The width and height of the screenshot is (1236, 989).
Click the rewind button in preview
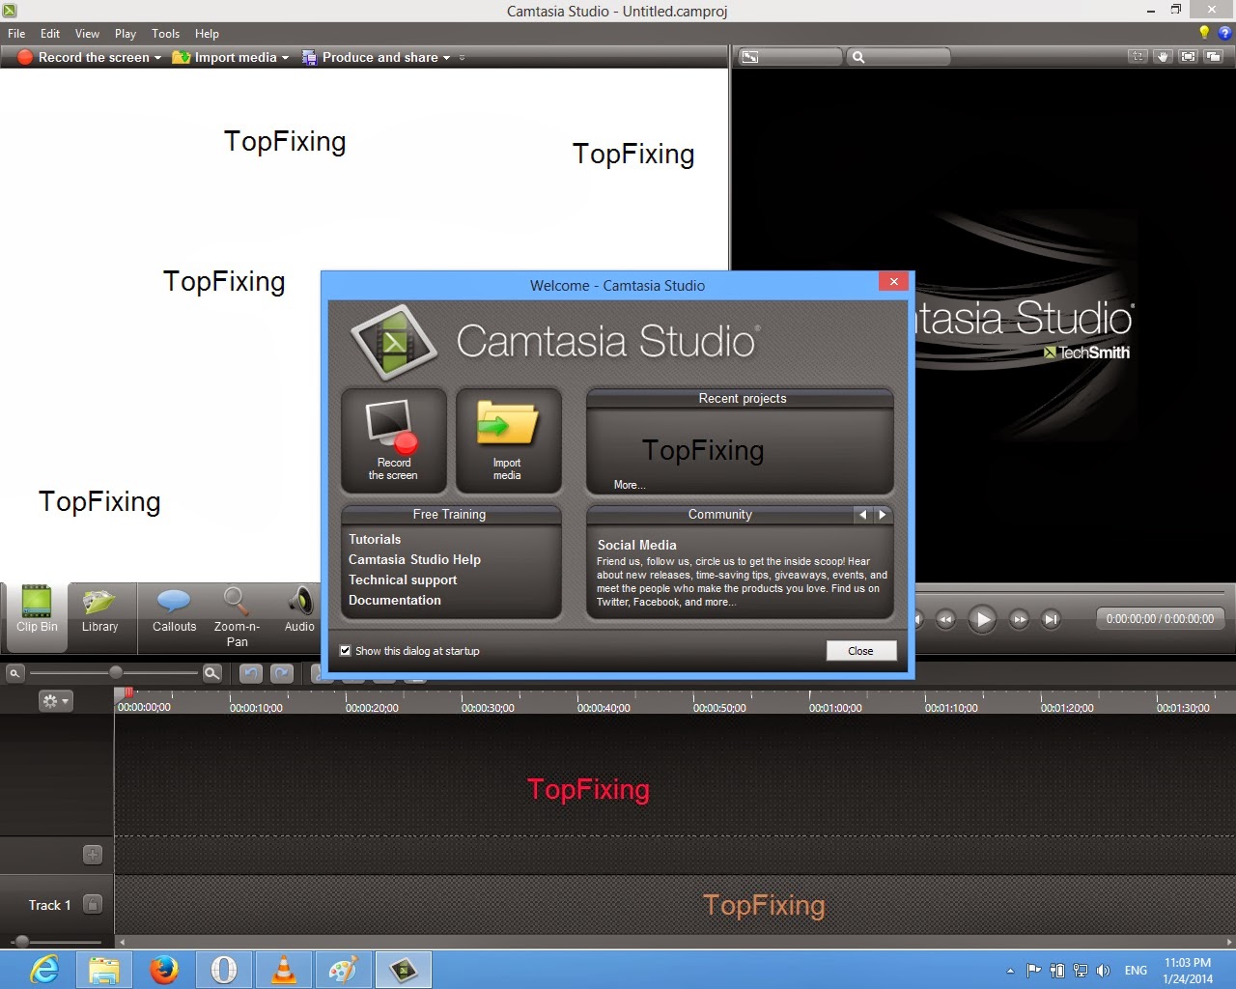945,619
